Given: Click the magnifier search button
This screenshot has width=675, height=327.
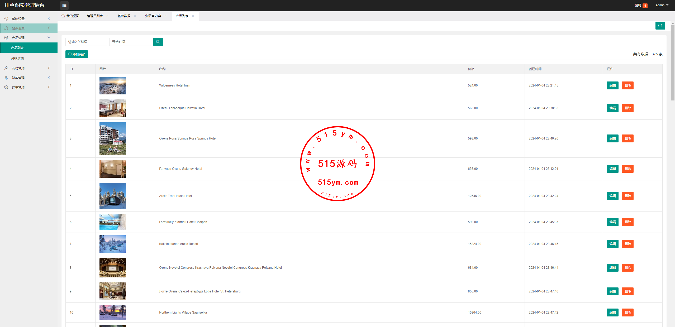Looking at the screenshot, I should point(158,42).
